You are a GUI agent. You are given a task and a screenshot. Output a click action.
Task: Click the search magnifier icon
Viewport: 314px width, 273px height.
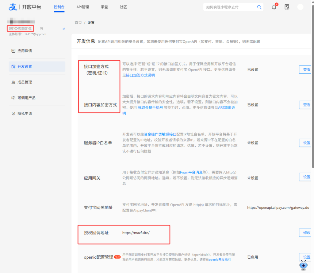pos(259,7)
